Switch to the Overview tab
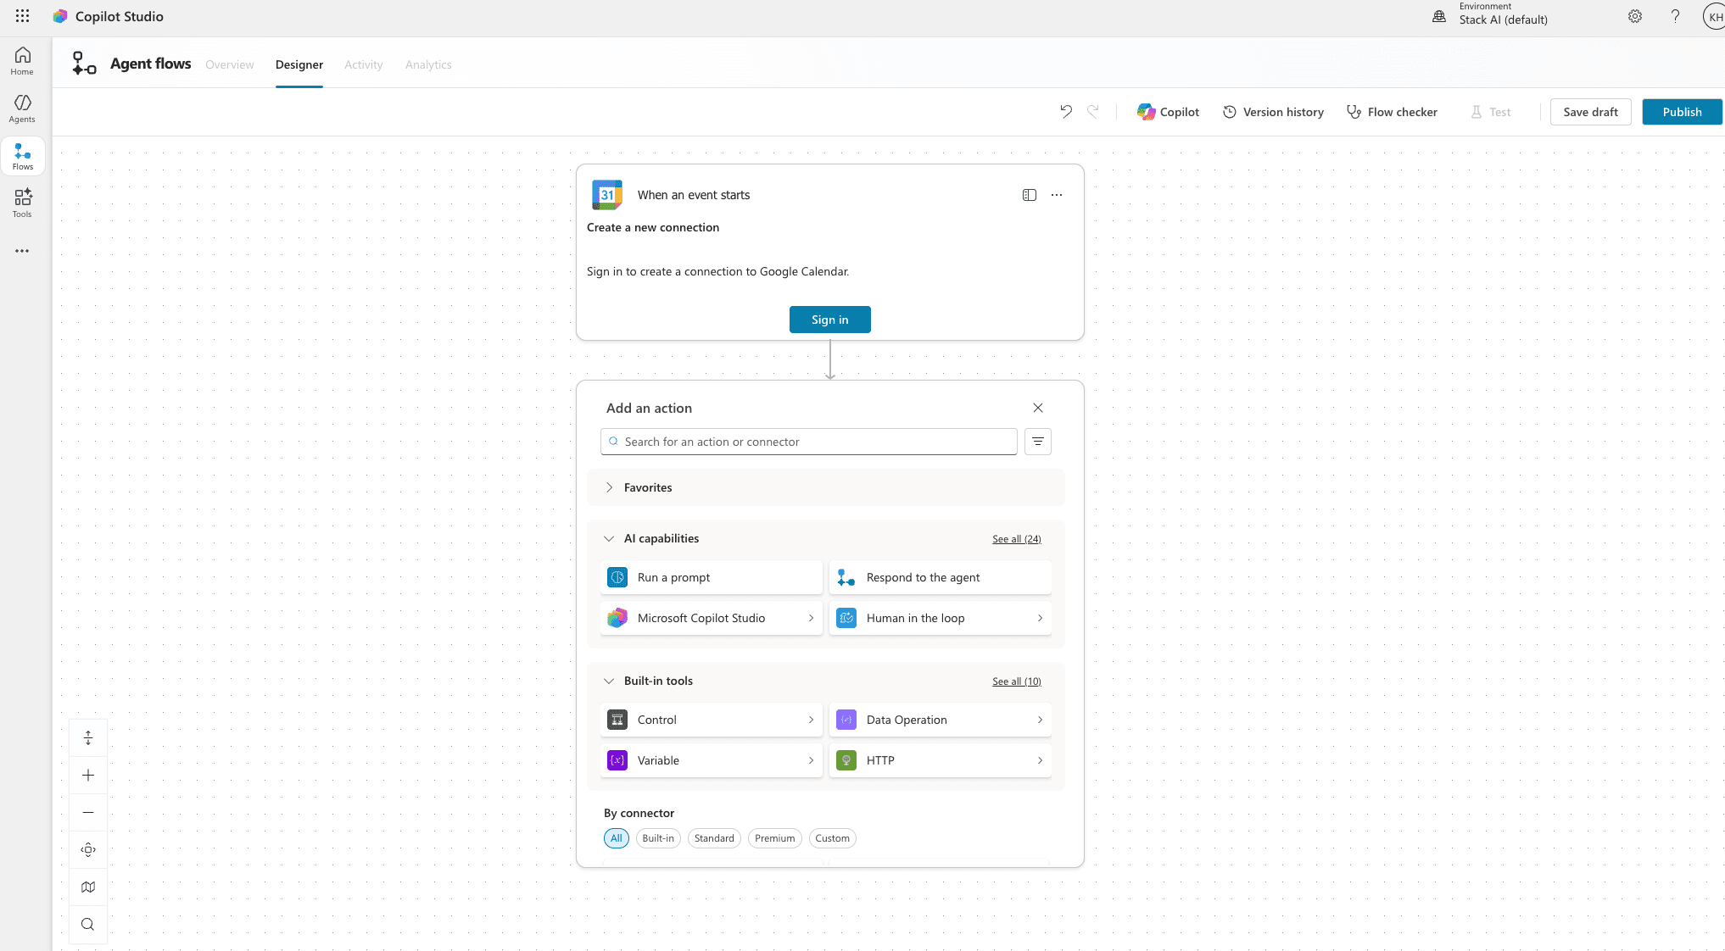Viewport: 1725px width, 951px height. click(229, 64)
